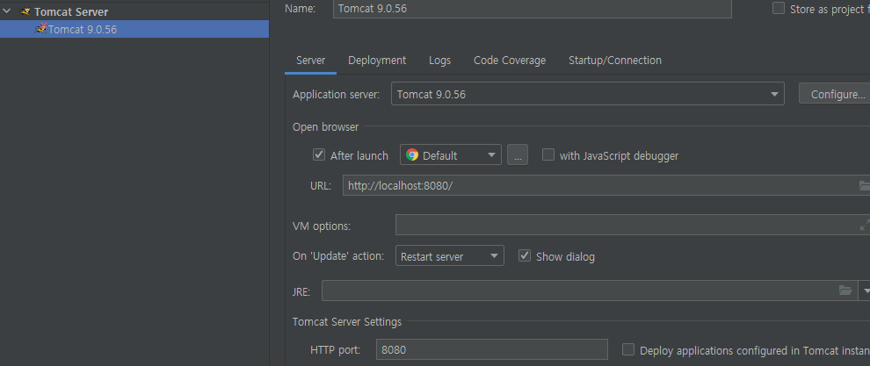
Task: Click the Configure... button
Action: [x=835, y=94]
